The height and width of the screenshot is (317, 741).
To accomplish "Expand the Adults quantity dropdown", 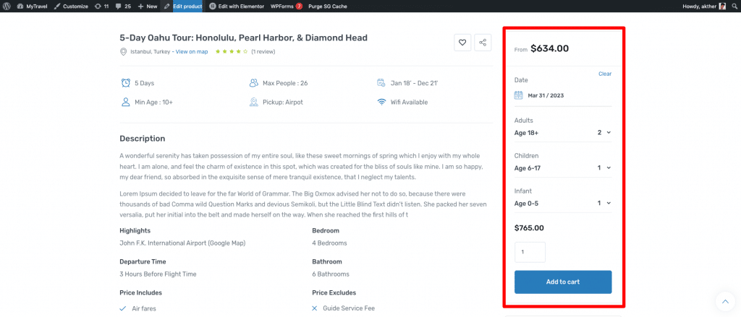I will [x=604, y=133].
